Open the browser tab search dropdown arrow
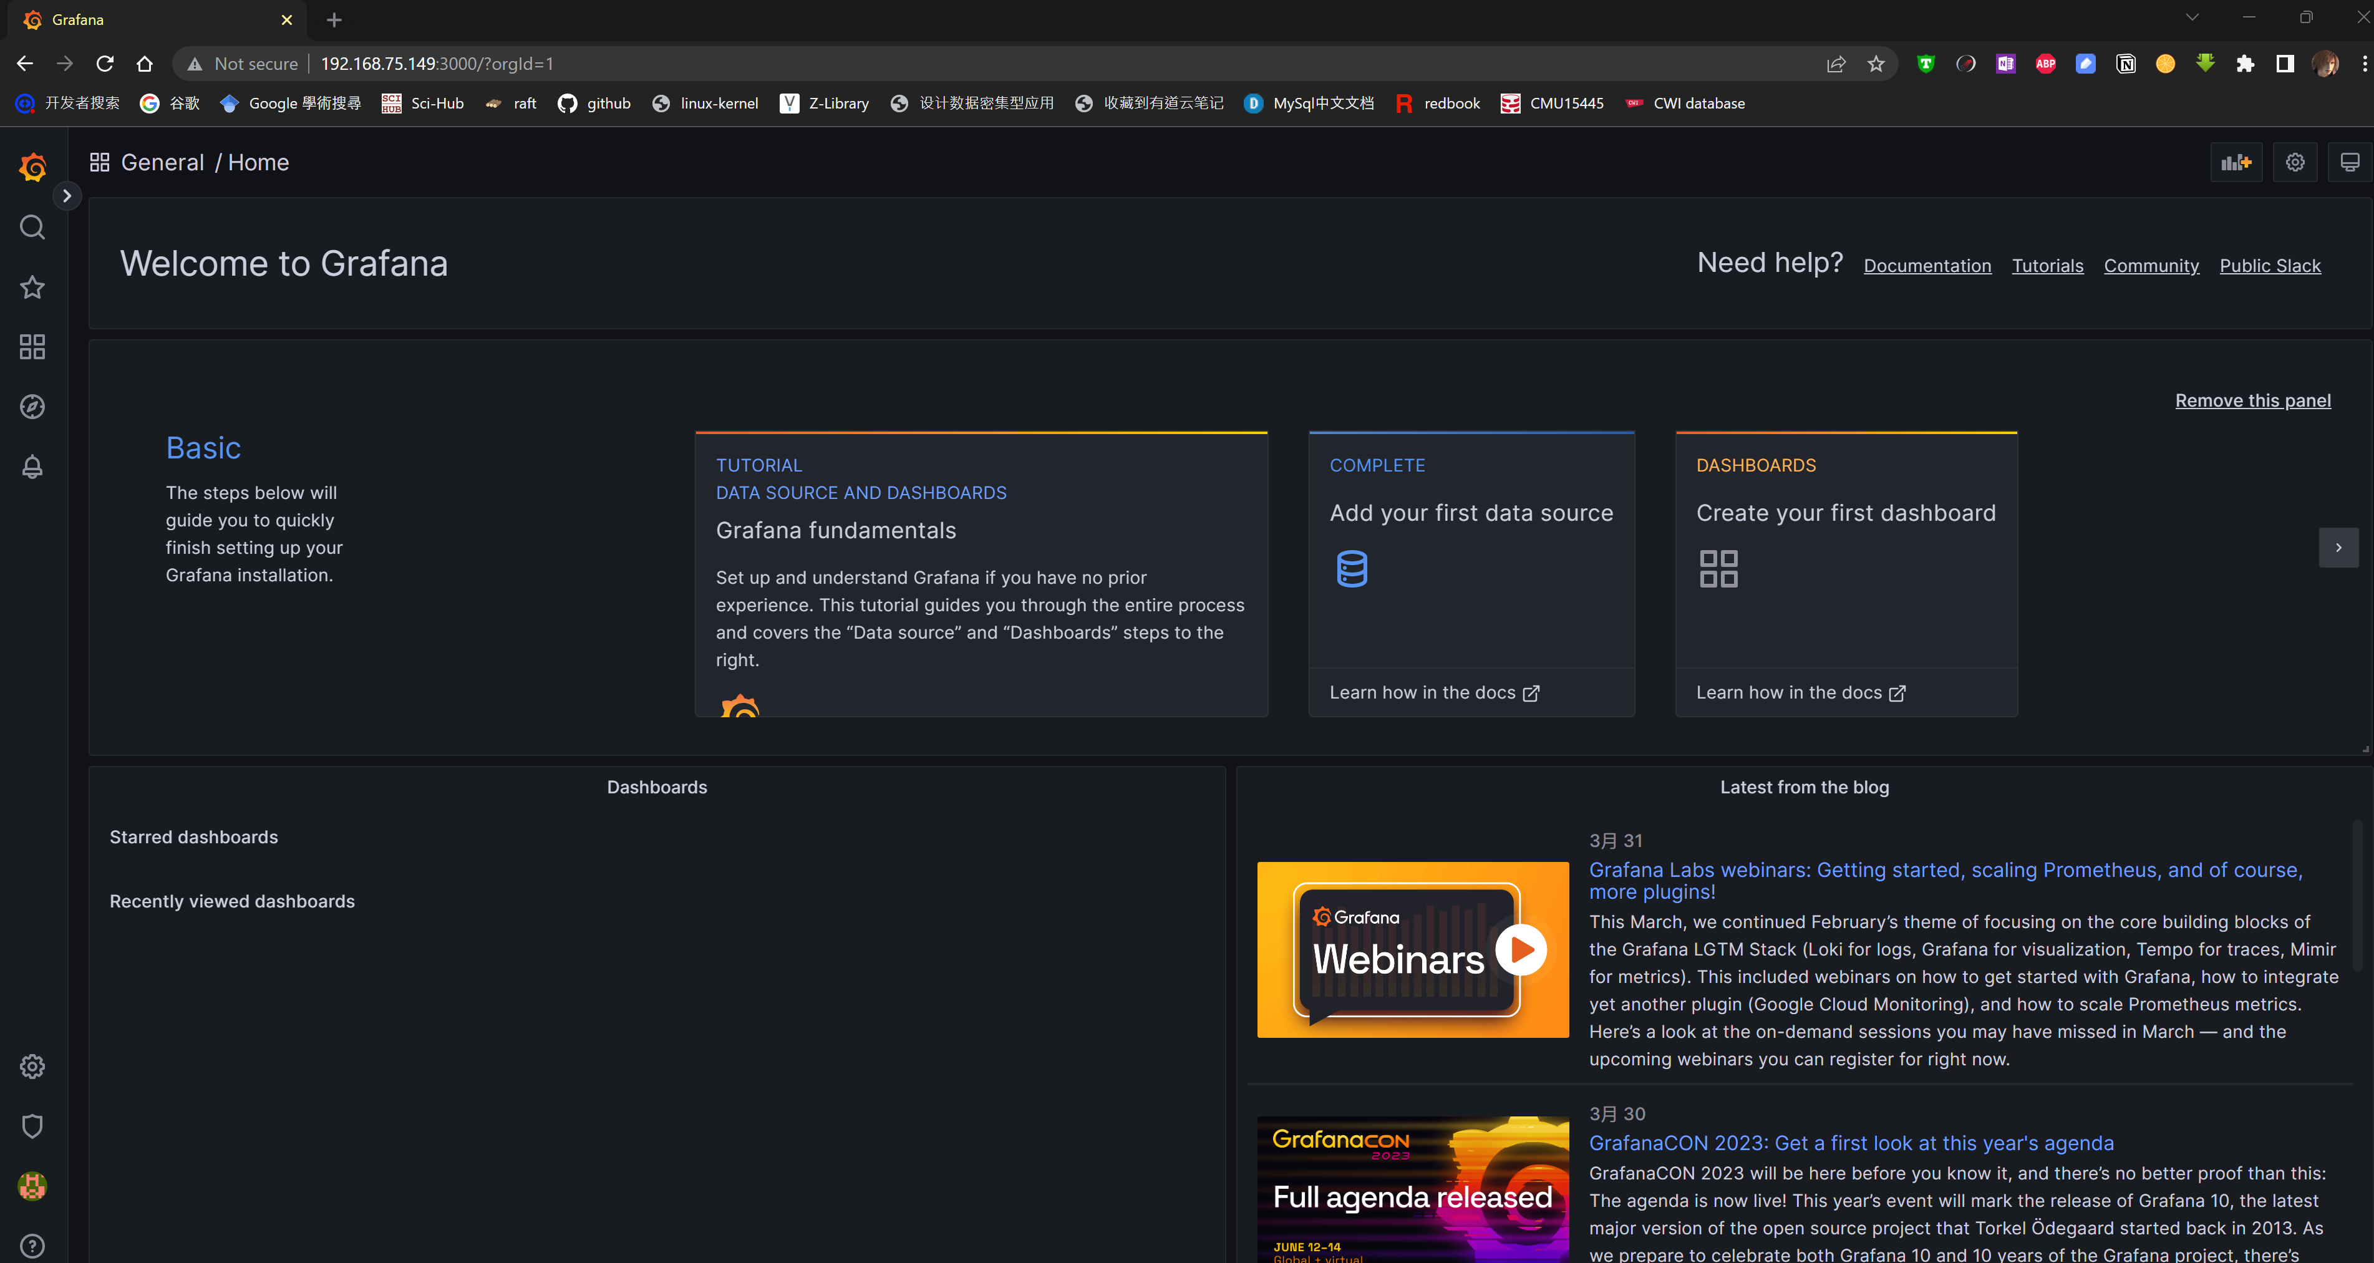 [2191, 17]
